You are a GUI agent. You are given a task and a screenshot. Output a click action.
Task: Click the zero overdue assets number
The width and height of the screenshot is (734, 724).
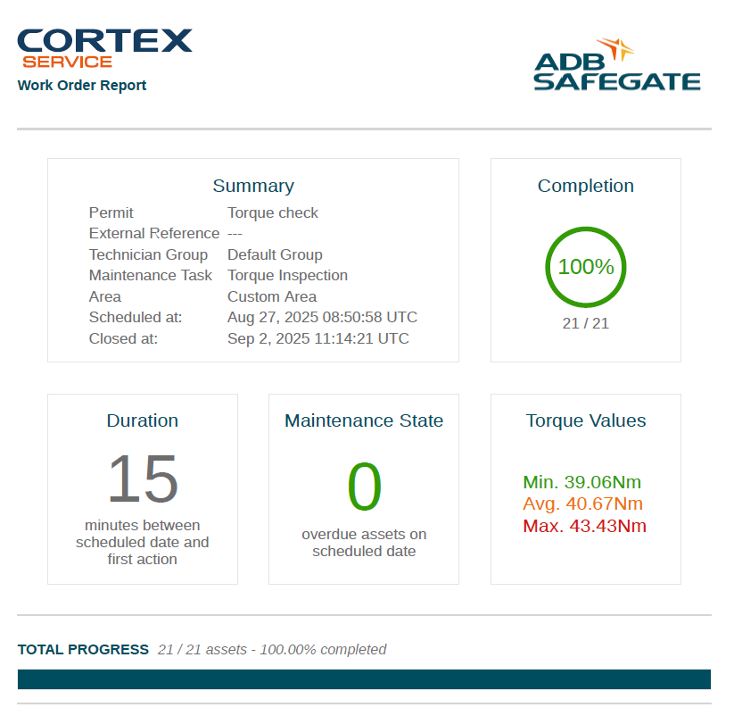[x=364, y=487]
